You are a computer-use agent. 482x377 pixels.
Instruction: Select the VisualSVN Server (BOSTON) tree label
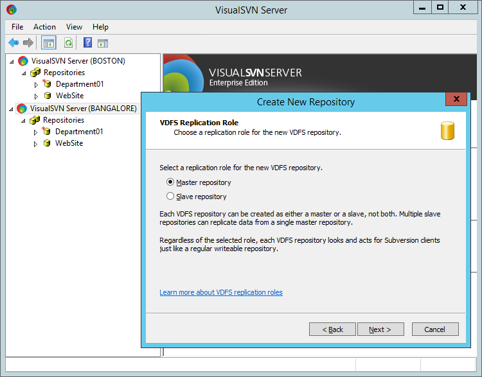click(78, 61)
